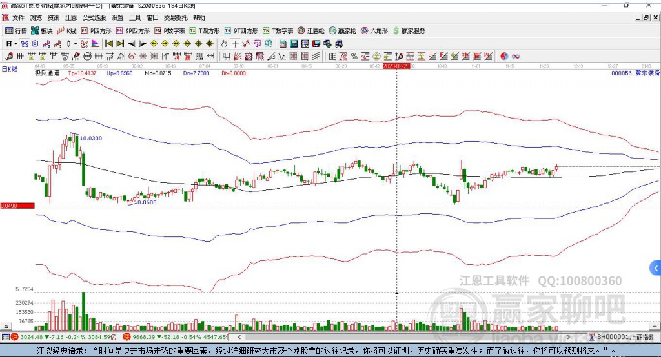Open the 帮助 menu

pos(199,17)
